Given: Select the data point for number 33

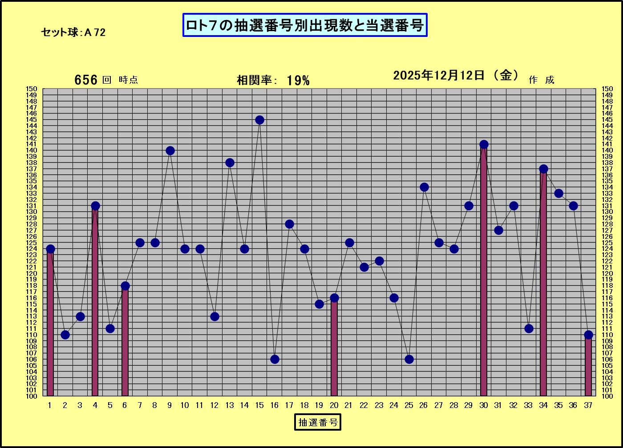Looking at the screenshot, I should (x=529, y=328).
